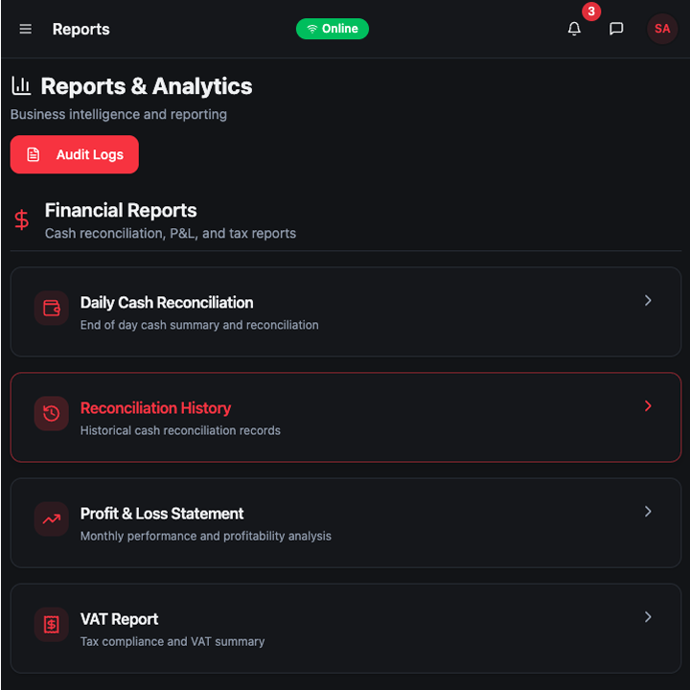Expand Daily Cash Reconciliation with its chevron
The height and width of the screenshot is (690, 690).
pos(648,301)
